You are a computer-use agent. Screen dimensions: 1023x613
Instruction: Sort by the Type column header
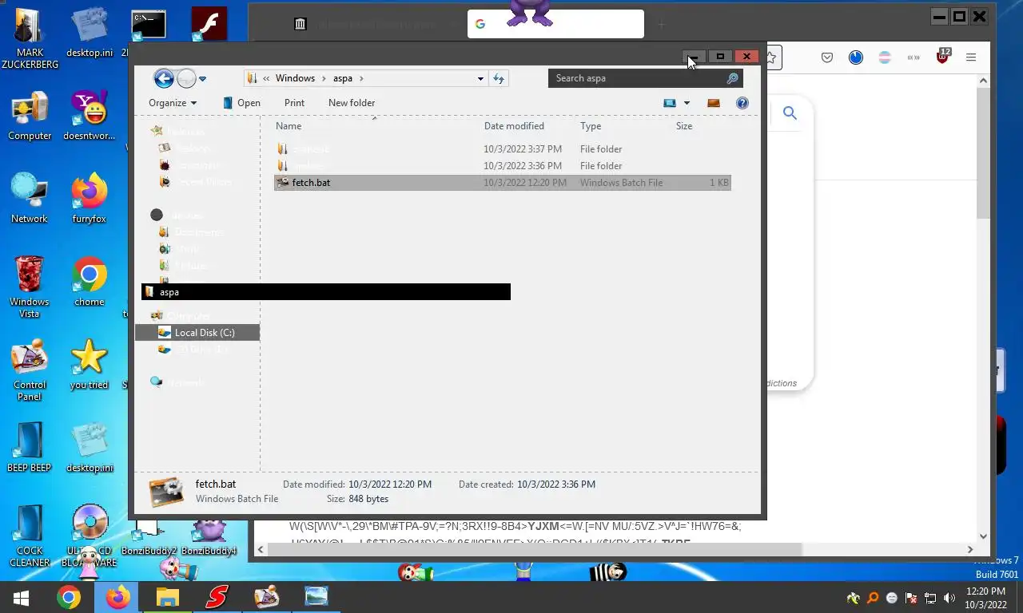pos(591,126)
